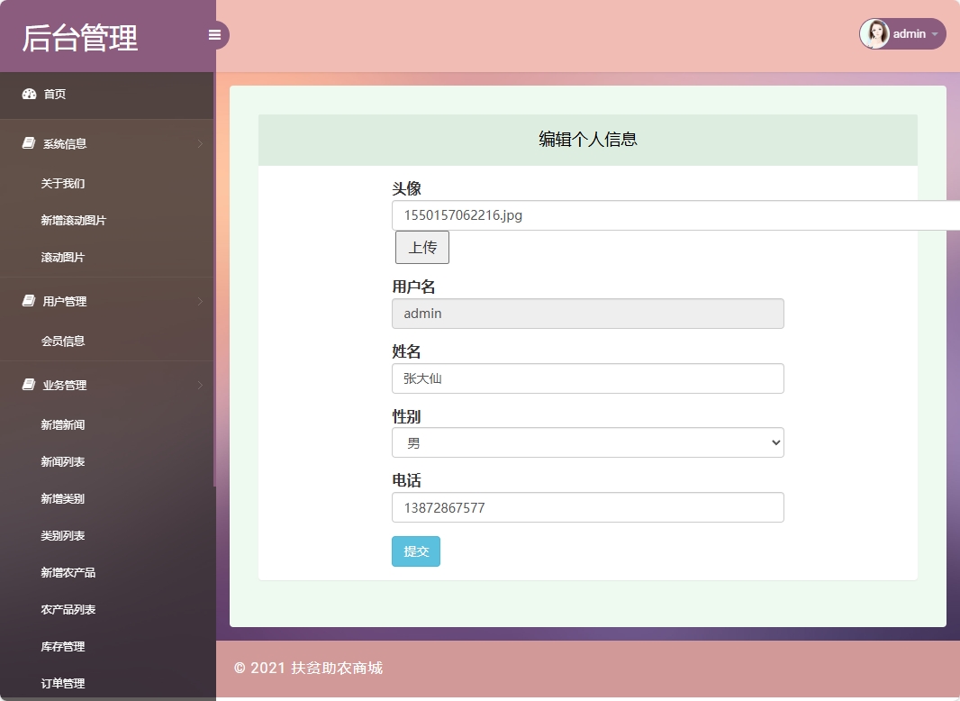Collapse 系统信息 using its chevron arrow
This screenshot has width=960, height=701.
click(200, 143)
